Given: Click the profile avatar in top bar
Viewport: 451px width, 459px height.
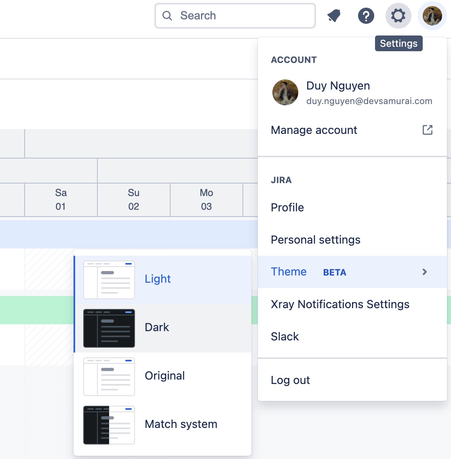Looking at the screenshot, I should (432, 15).
